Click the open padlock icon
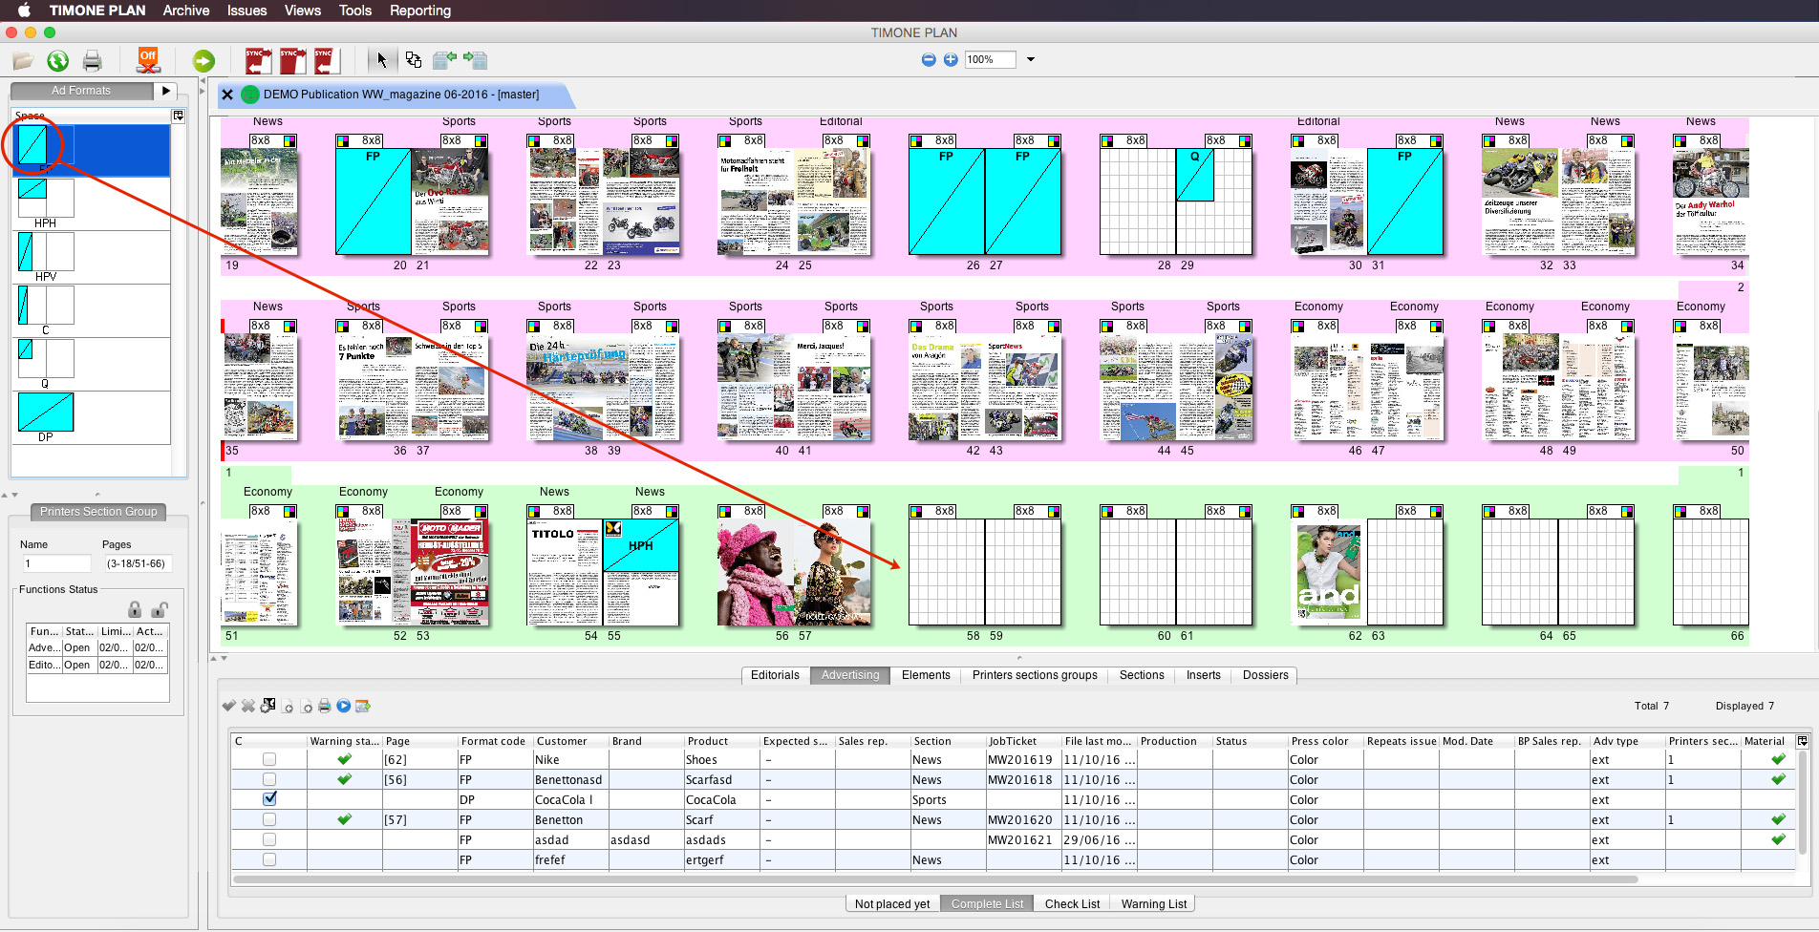The width and height of the screenshot is (1819, 932). pos(160,609)
